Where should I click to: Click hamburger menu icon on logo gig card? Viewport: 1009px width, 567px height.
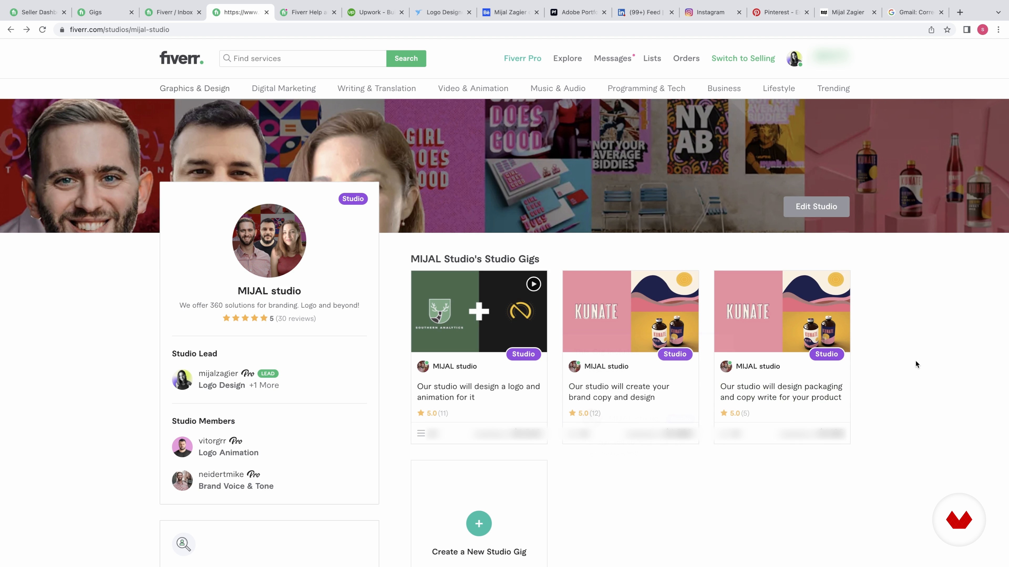(421, 433)
